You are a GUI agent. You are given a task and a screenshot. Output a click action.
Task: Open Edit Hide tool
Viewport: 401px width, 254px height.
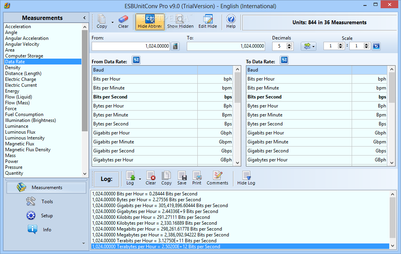[208, 22]
